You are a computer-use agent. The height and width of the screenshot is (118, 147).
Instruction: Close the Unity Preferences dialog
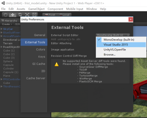click(x=131, y=19)
